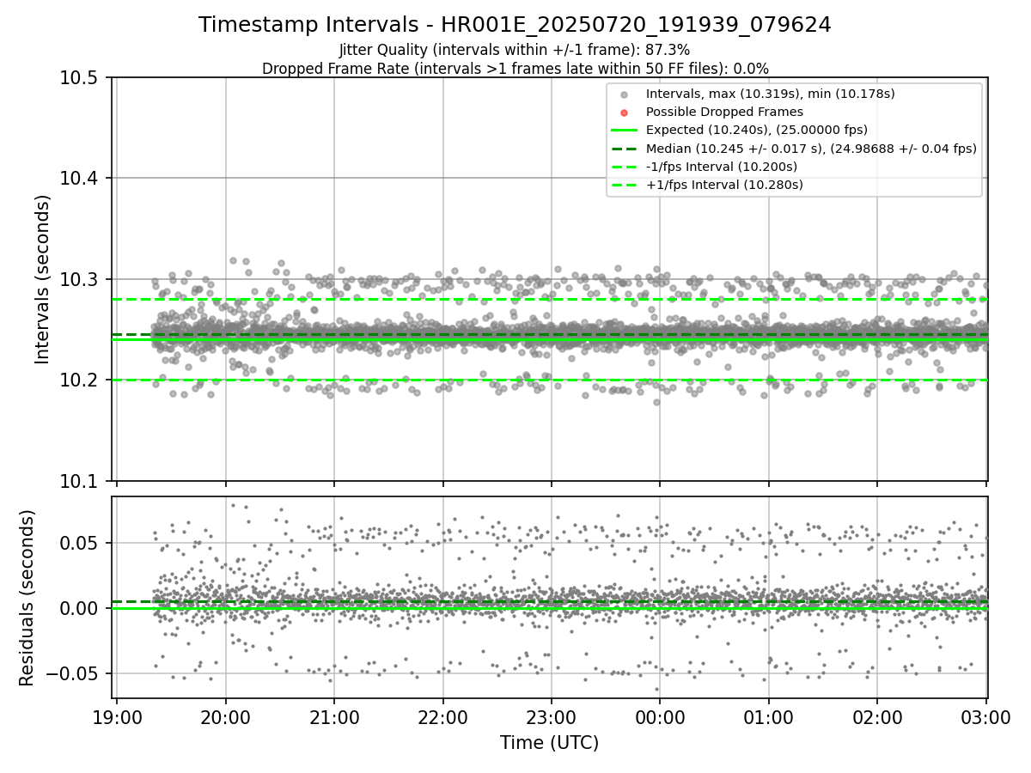Click the dark green dashed sample beside the Median legend entry

pos(625,149)
